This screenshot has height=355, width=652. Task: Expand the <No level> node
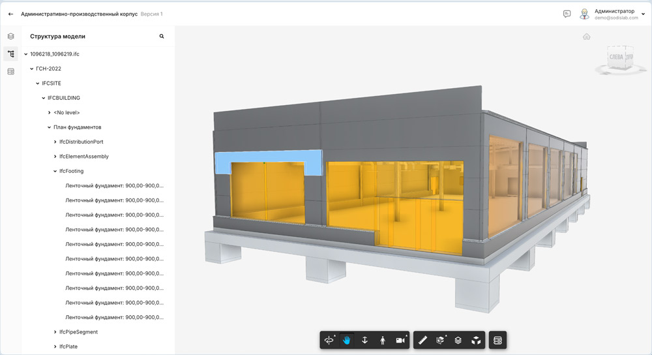[49, 112]
